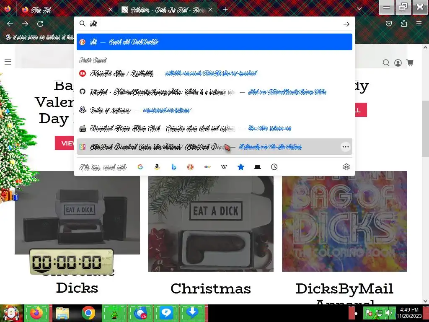
Task: Click the red VIEW button under Valentine's Day
Action: [x=64, y=143]
